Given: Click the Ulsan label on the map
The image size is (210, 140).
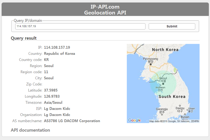Looking at the screenshot, I should (192, 110).
